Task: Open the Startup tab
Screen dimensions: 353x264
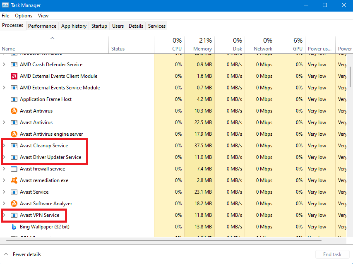Action: pos(99,26)
